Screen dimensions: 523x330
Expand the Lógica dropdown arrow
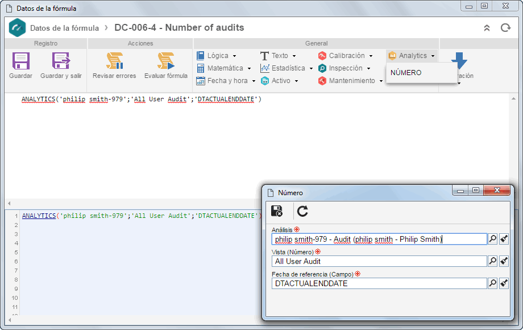pos(234,56)
